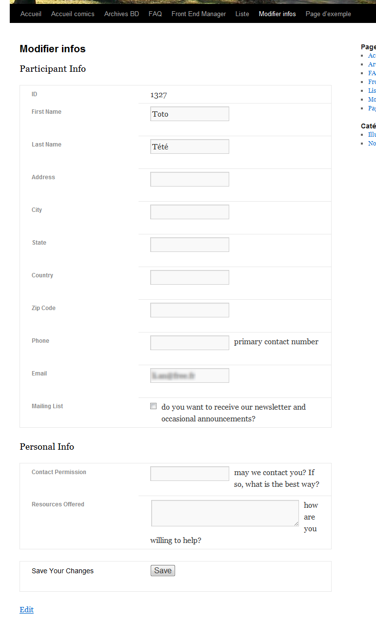This screenshot has height=625, width=376.
Task: Open Page d'exemple in the navigation
Action: tap(328, 14)
